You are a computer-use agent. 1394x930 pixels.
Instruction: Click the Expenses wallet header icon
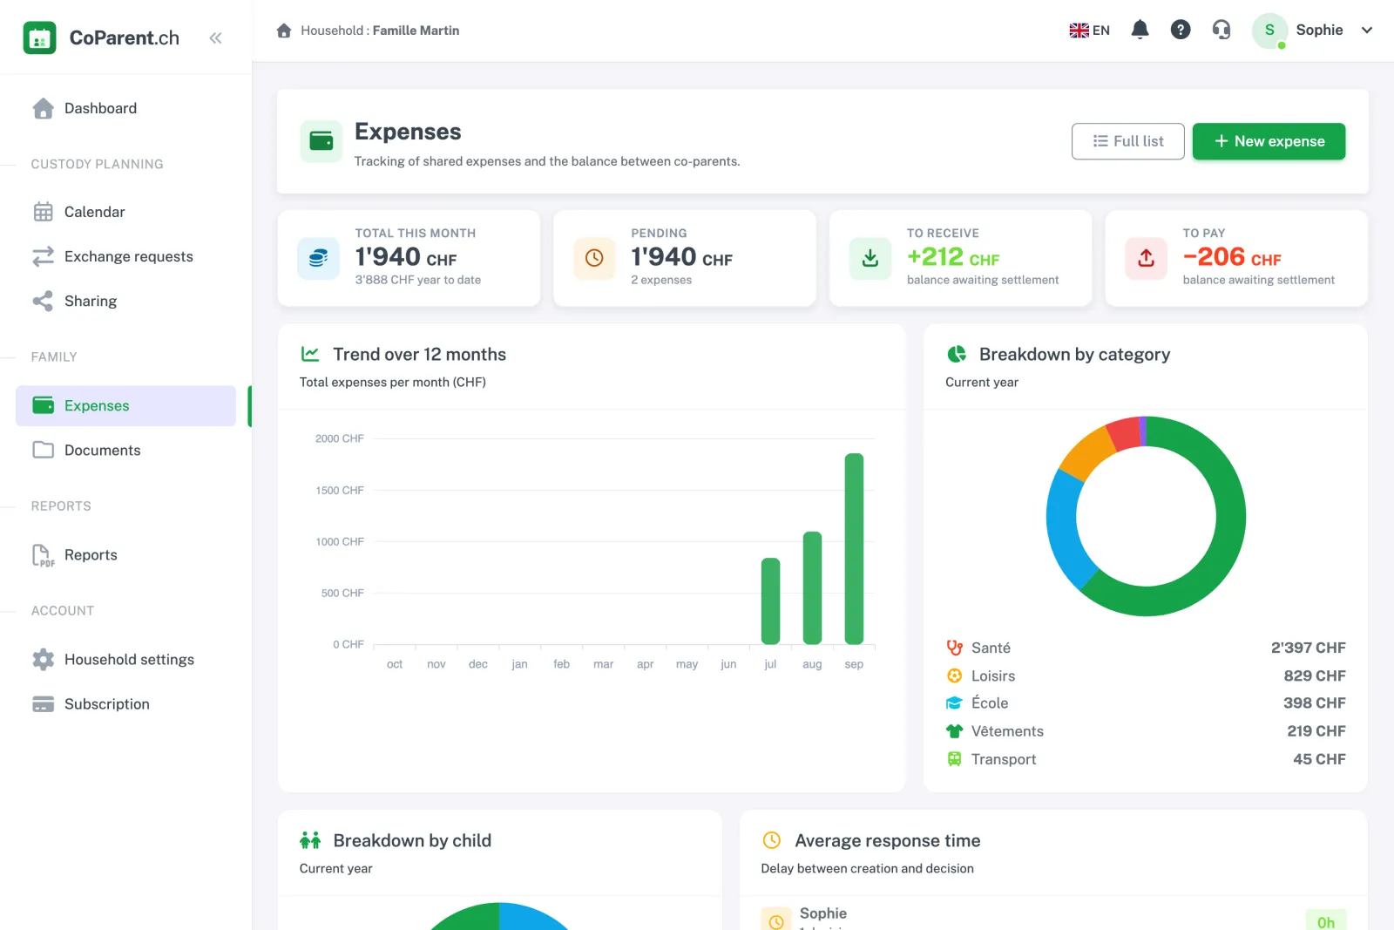point(321,141)
